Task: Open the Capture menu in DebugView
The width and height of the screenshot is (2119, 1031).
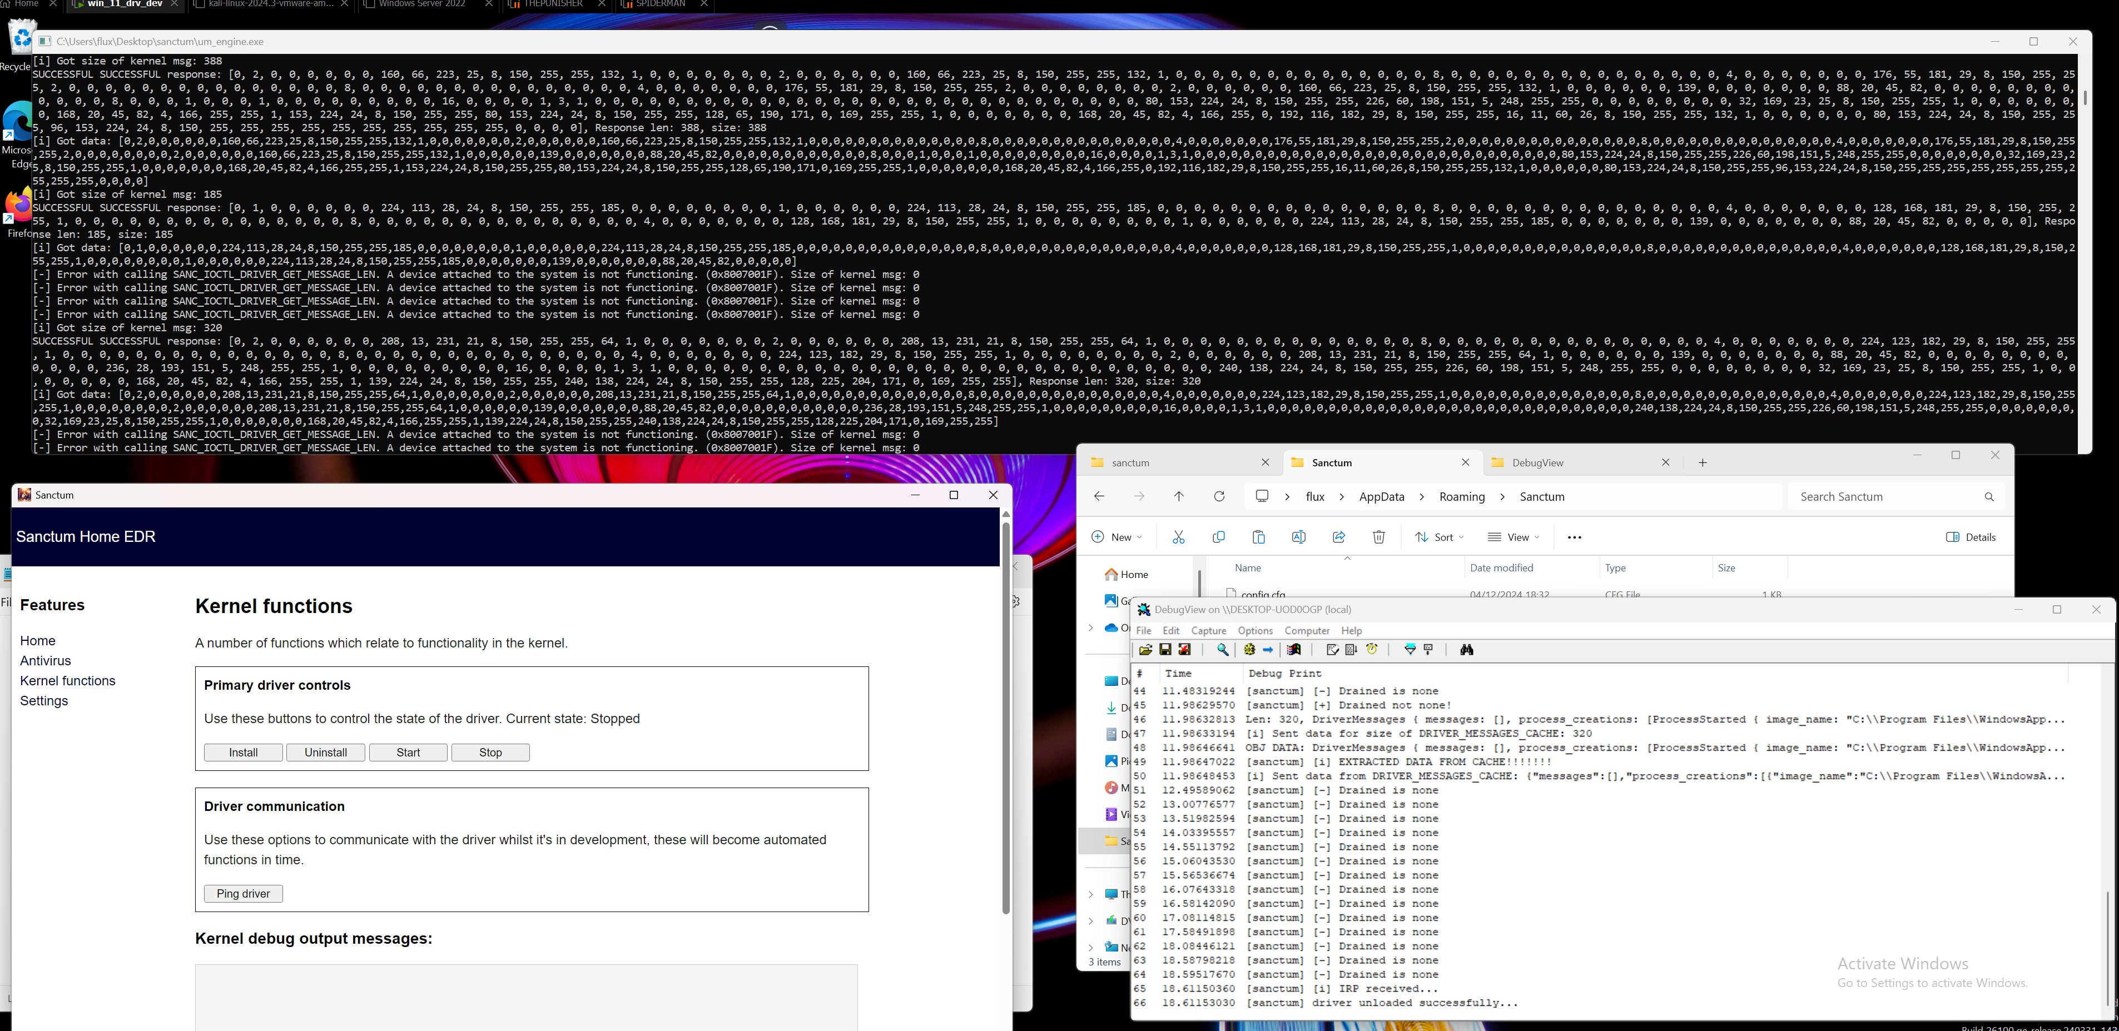Action: (1208, 631)
